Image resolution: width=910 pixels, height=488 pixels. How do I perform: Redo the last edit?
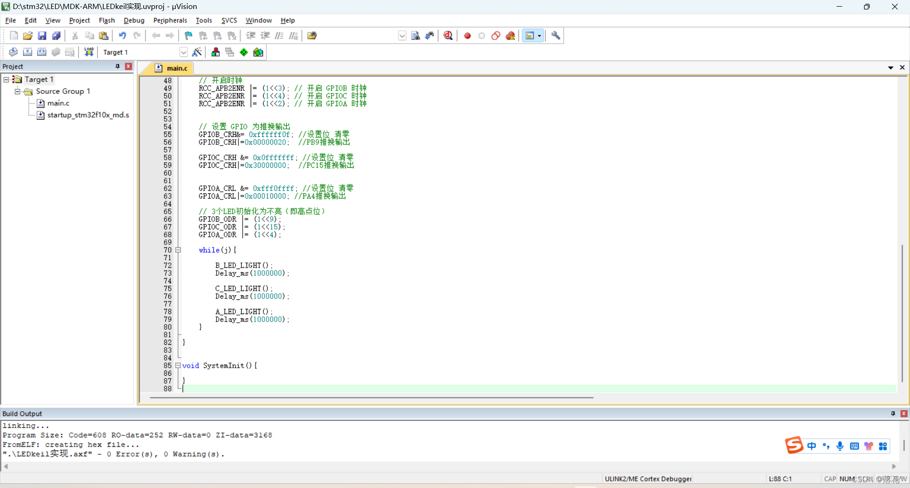[137, 36]
